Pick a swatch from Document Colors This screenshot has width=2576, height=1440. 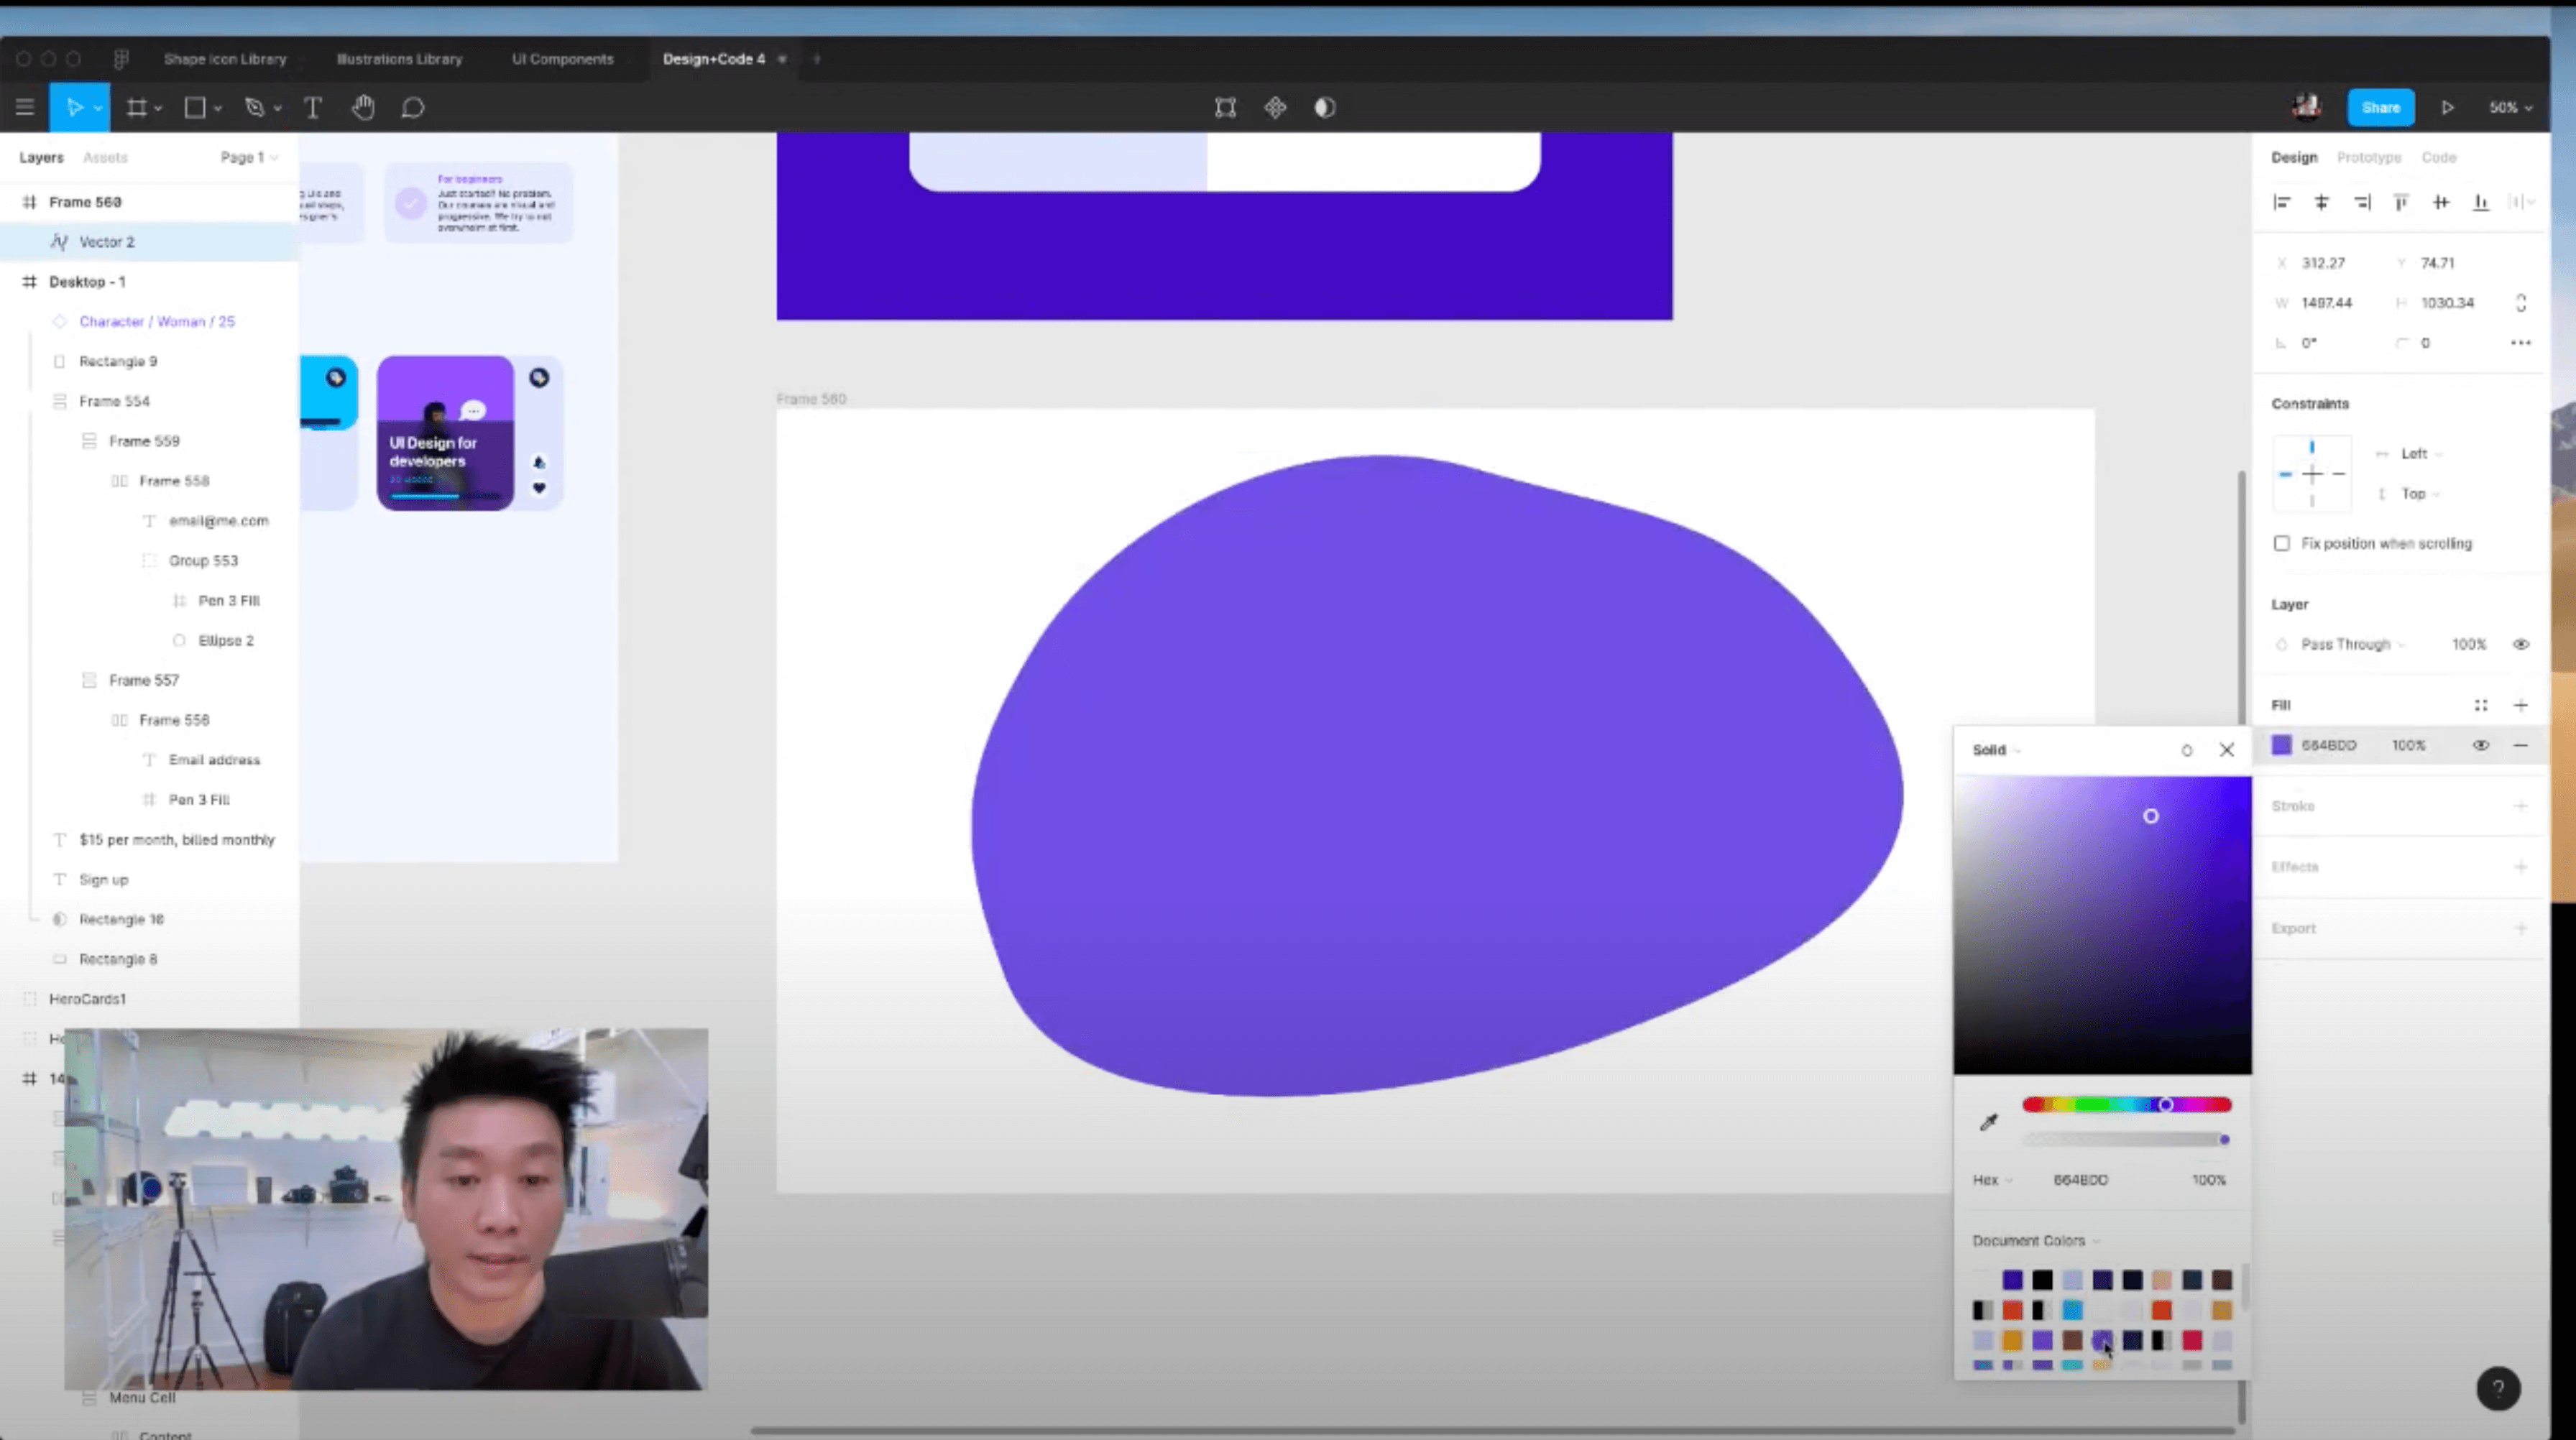pos(2012,1278)
